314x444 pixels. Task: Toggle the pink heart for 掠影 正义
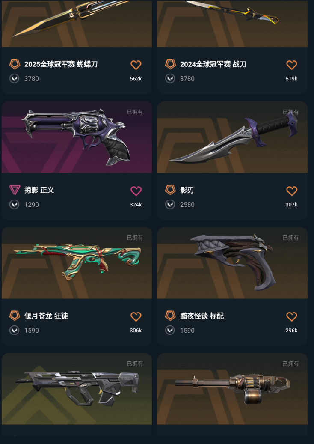[x=136, y=191]
